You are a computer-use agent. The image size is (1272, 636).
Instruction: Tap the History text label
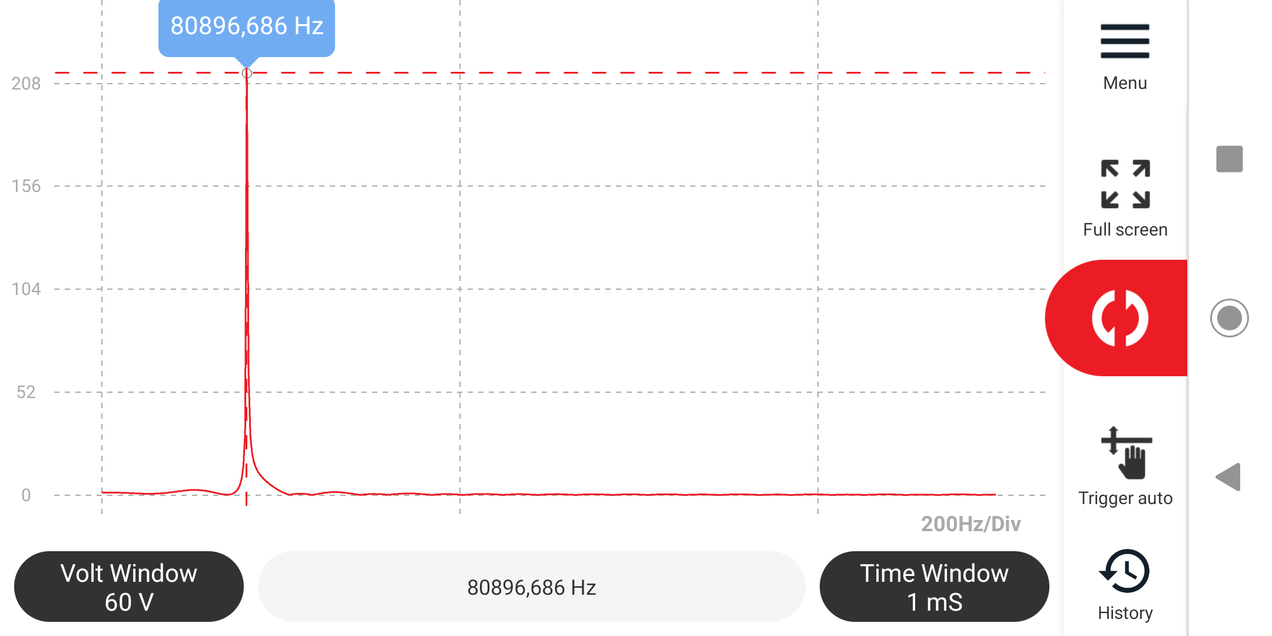[x=1125, y=613]
